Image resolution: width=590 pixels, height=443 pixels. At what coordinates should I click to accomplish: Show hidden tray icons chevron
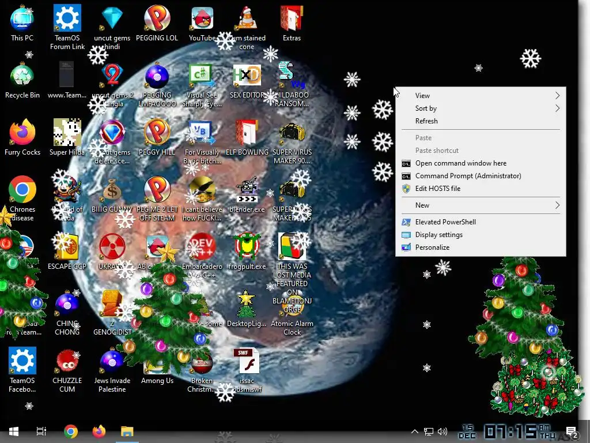pyautogui.click(x=414, y=431)
